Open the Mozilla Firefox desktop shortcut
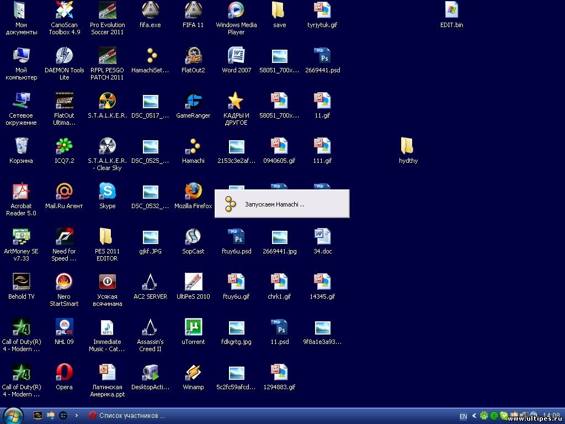This screenshot has height=424, width=565. pyautogui.click(x=193, y=192)
